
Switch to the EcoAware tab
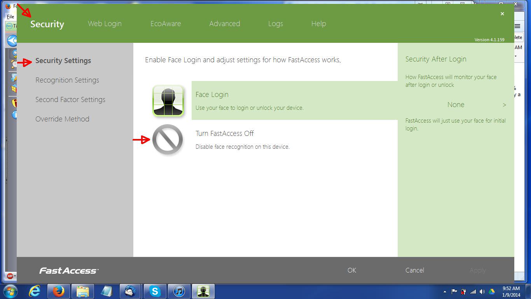tap(166, 24)
